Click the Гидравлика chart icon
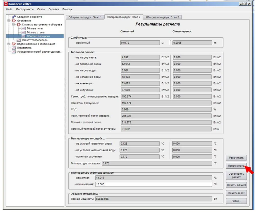This screenshot has width=256, height=212. pos(14,48)
